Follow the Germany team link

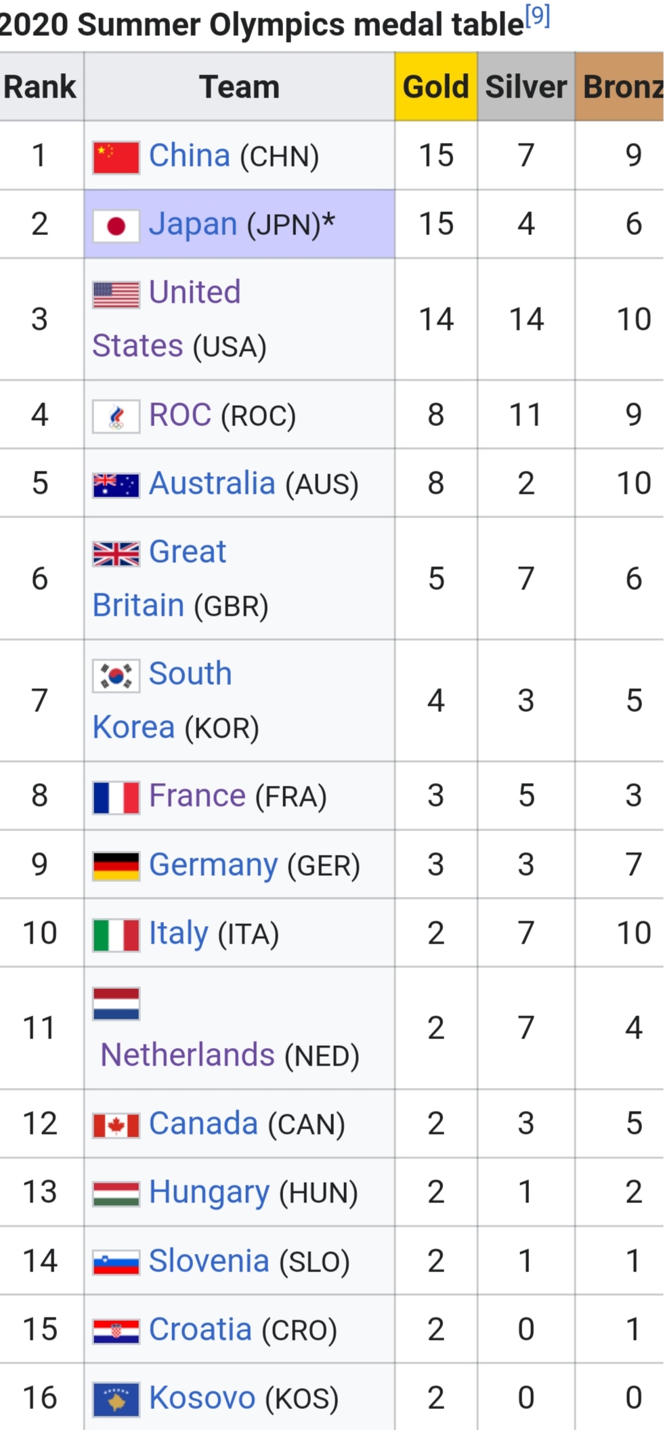pos(213,865)
